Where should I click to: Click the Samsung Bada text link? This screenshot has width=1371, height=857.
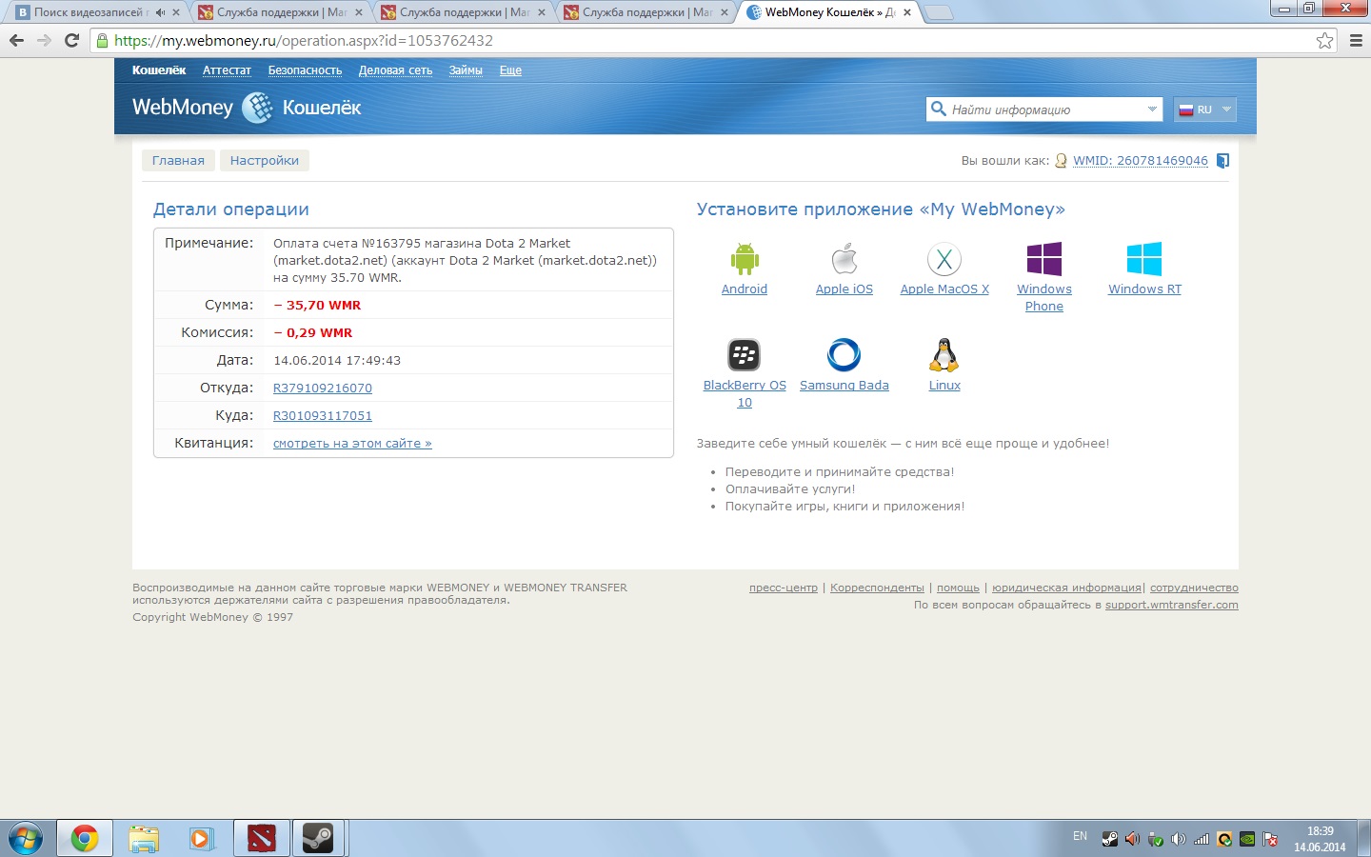click(x=844, y=386)
